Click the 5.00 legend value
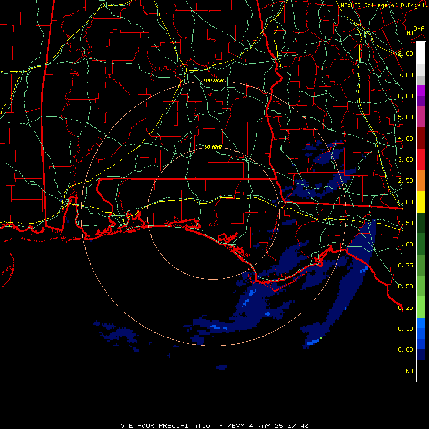 click(x=406, y=117)
